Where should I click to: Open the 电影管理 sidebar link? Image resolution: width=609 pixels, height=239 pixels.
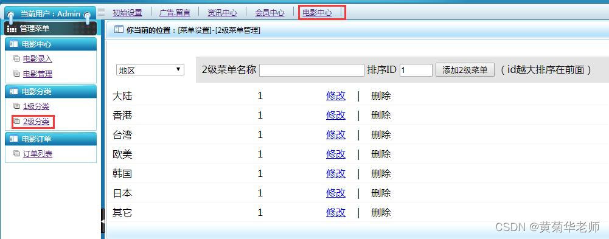(x=37, y=74)
